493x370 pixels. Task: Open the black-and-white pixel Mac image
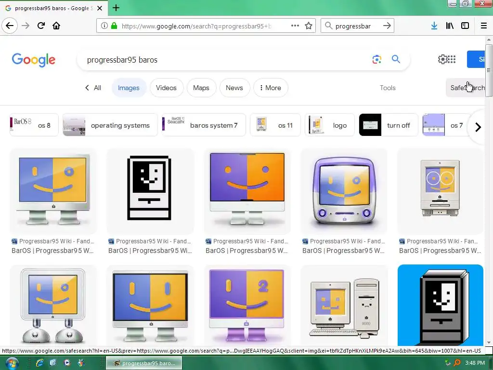(150, 191)
